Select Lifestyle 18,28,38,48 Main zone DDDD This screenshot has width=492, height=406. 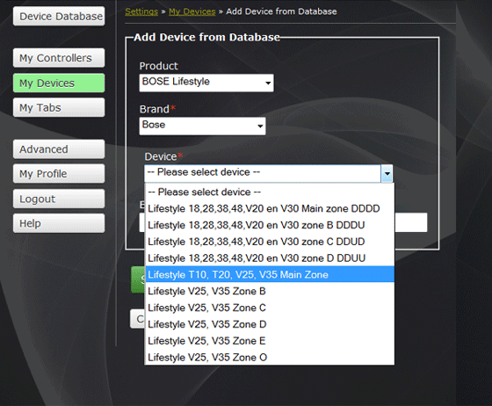tap(270, 208)
